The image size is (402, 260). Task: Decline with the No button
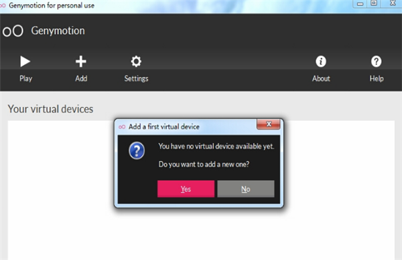coord(246,189)
